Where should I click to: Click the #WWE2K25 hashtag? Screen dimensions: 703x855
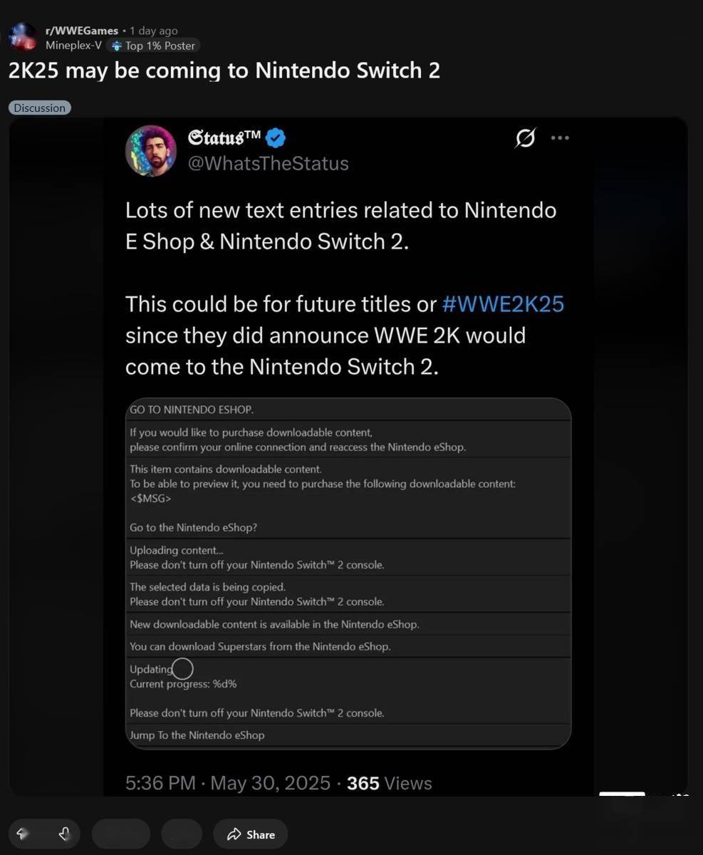click(503, 304)
